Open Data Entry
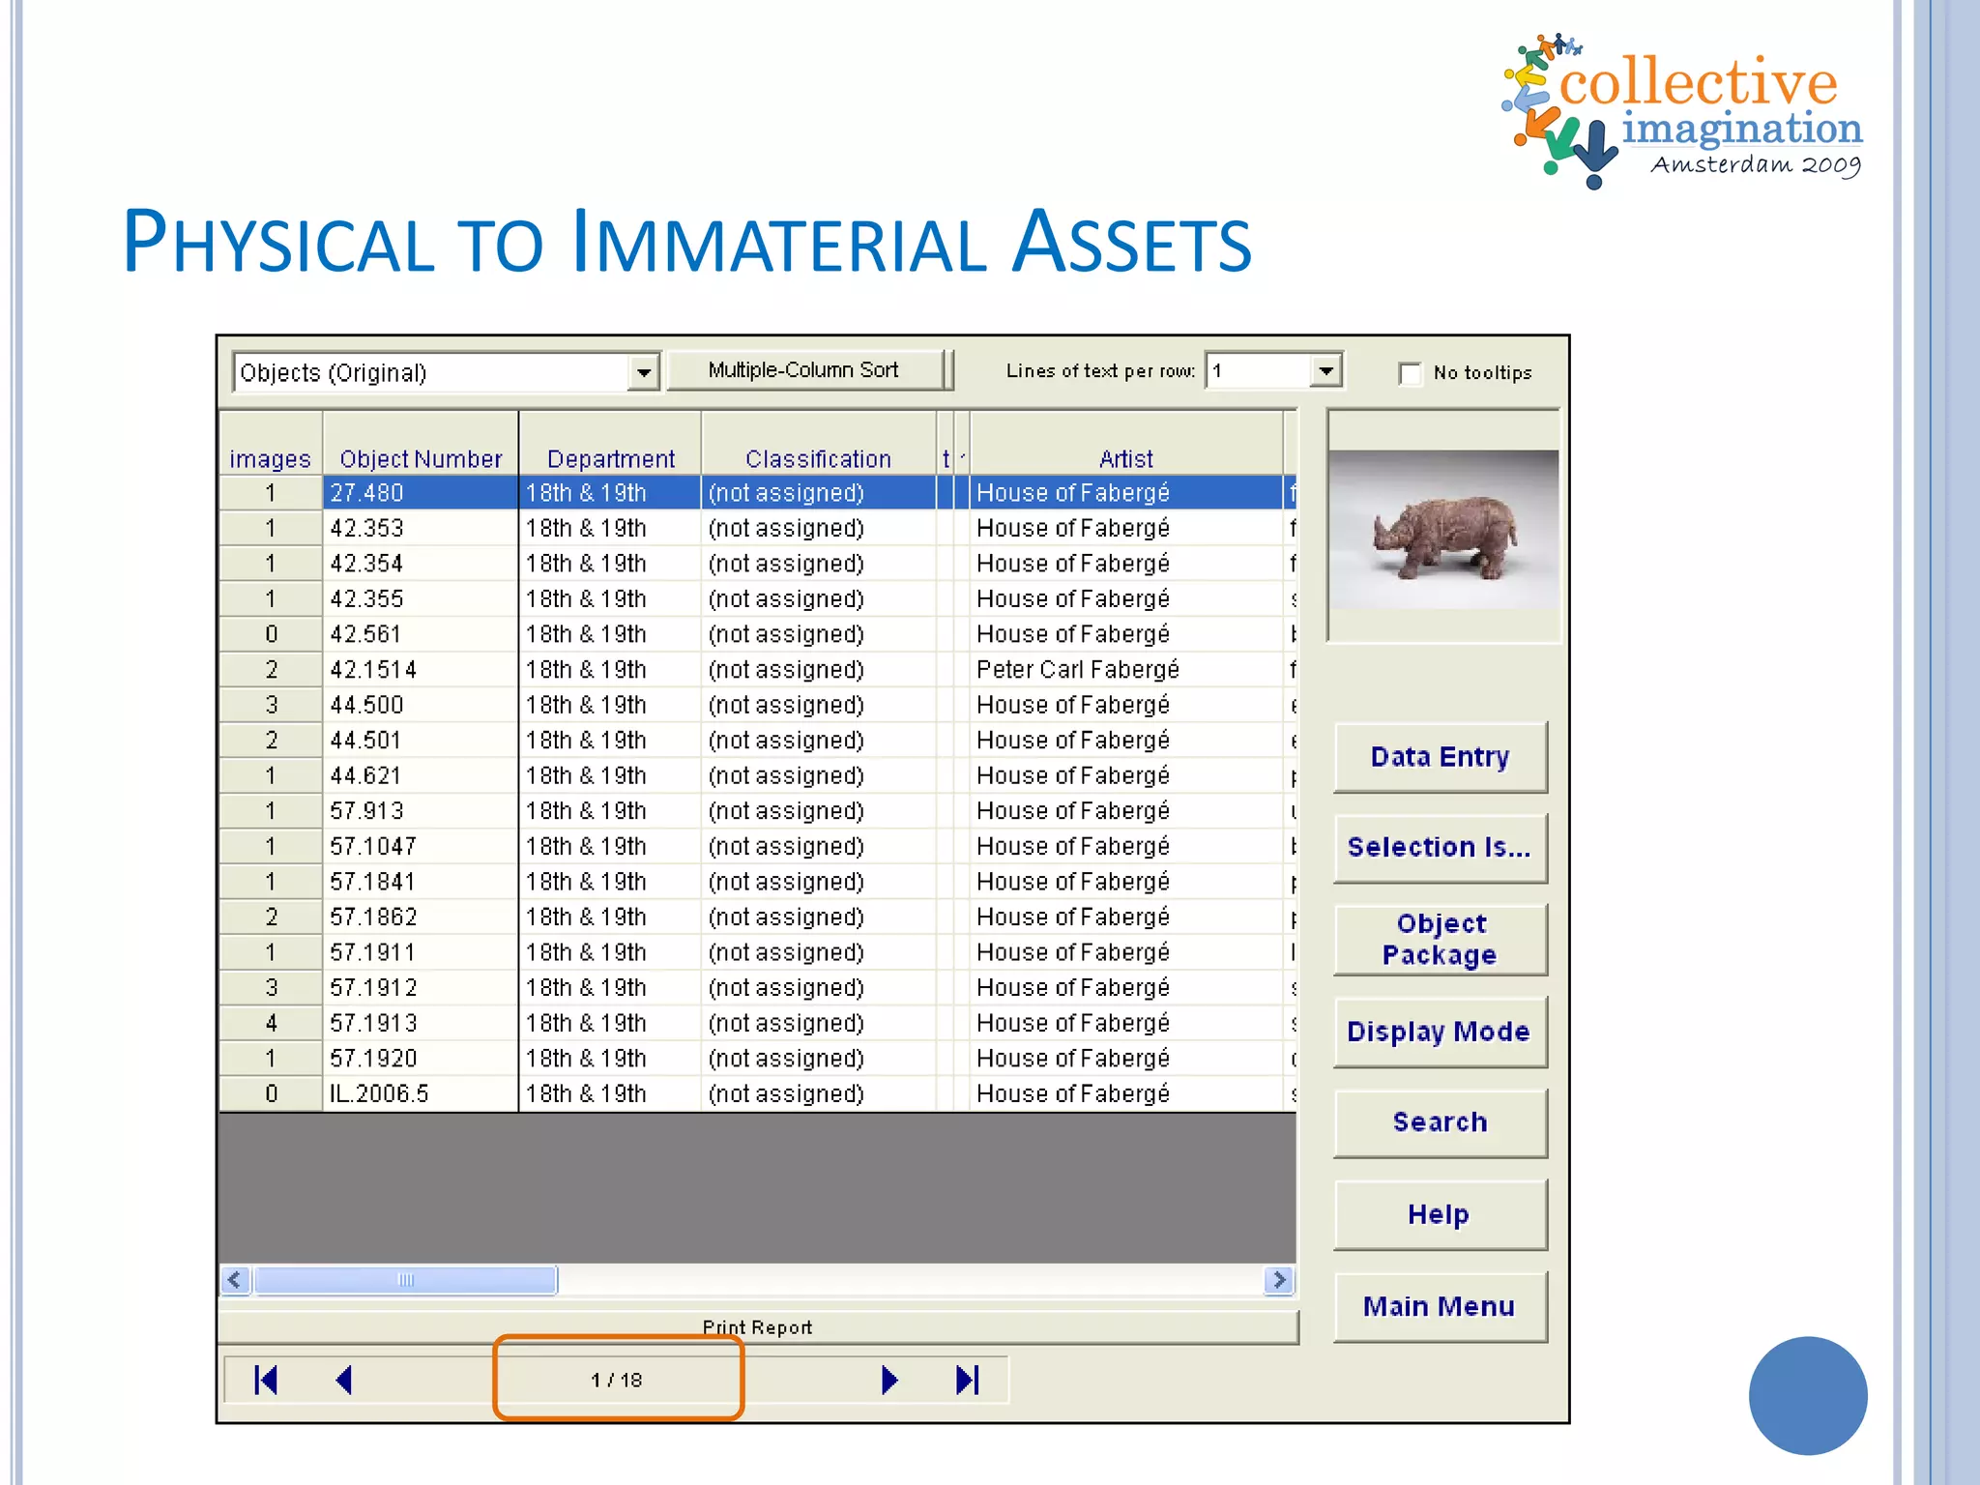 [1440, 757]
